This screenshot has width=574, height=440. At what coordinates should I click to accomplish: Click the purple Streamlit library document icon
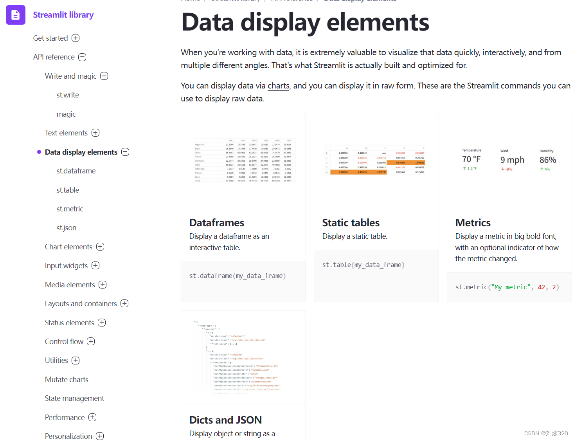[16, 15]
